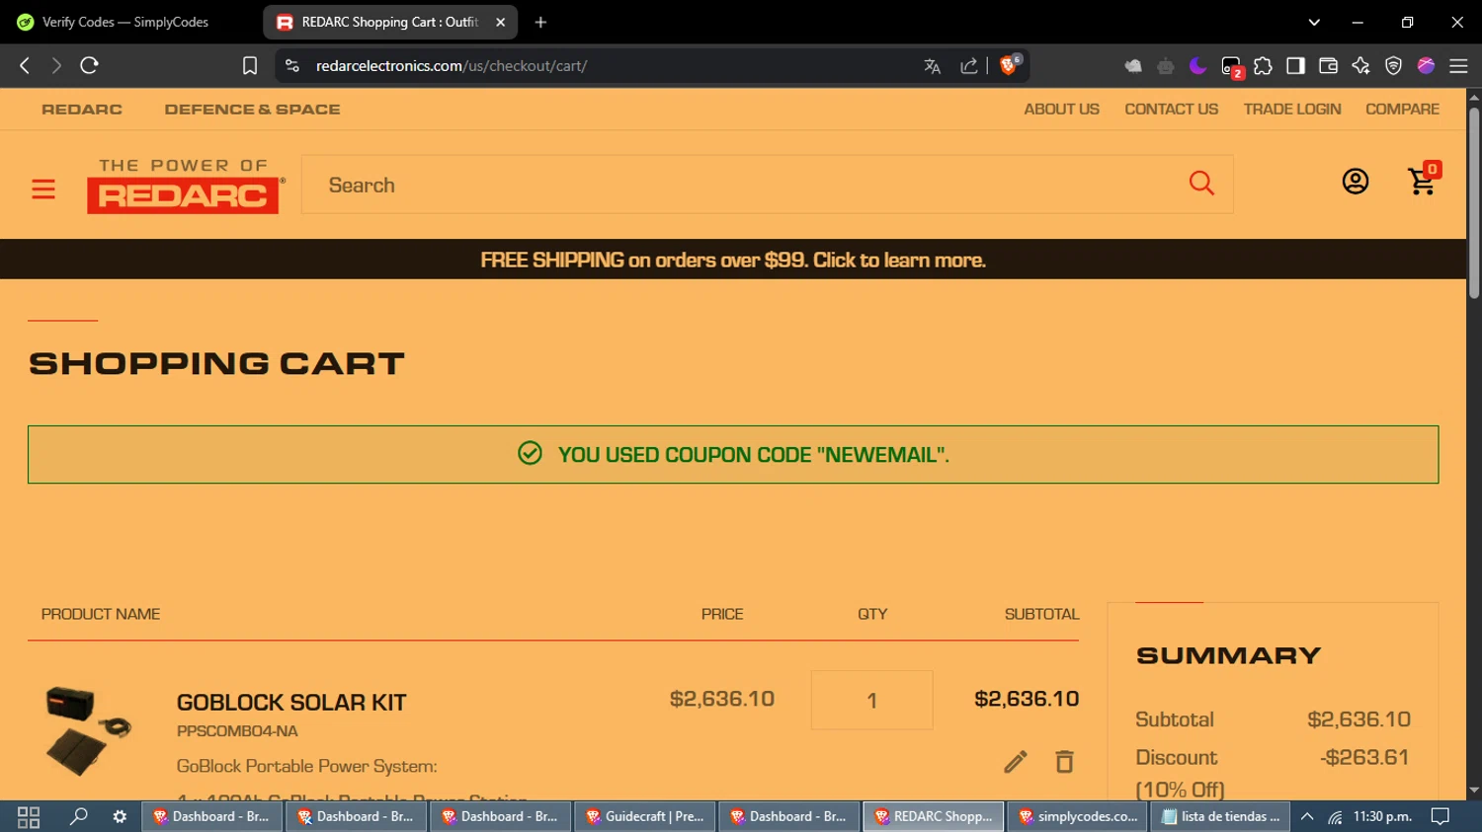Open the Compare link
The width and height of the screenshot is (1482, 832).
(x=1402, y=110)
